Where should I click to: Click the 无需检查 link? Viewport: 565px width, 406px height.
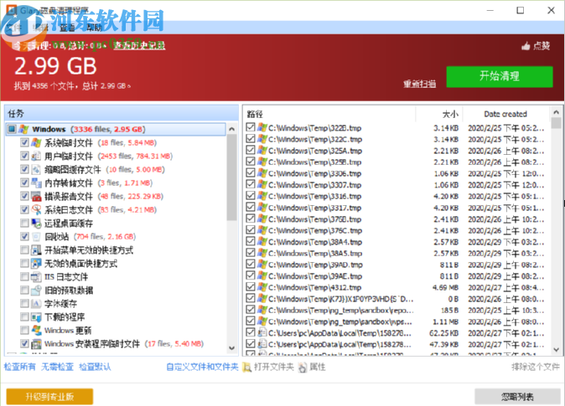click(57, 367)
